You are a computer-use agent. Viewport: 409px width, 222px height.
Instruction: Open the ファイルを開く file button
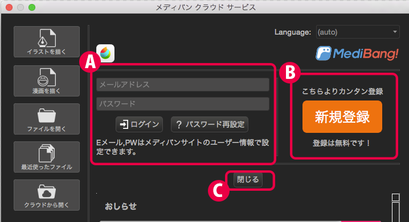click(x=47, y=119)
